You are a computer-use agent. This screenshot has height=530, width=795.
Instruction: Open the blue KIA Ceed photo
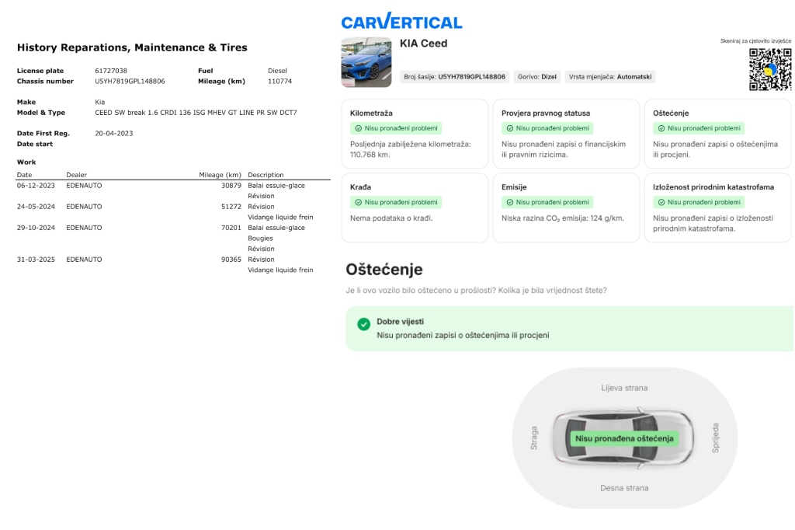click(366, 62)
